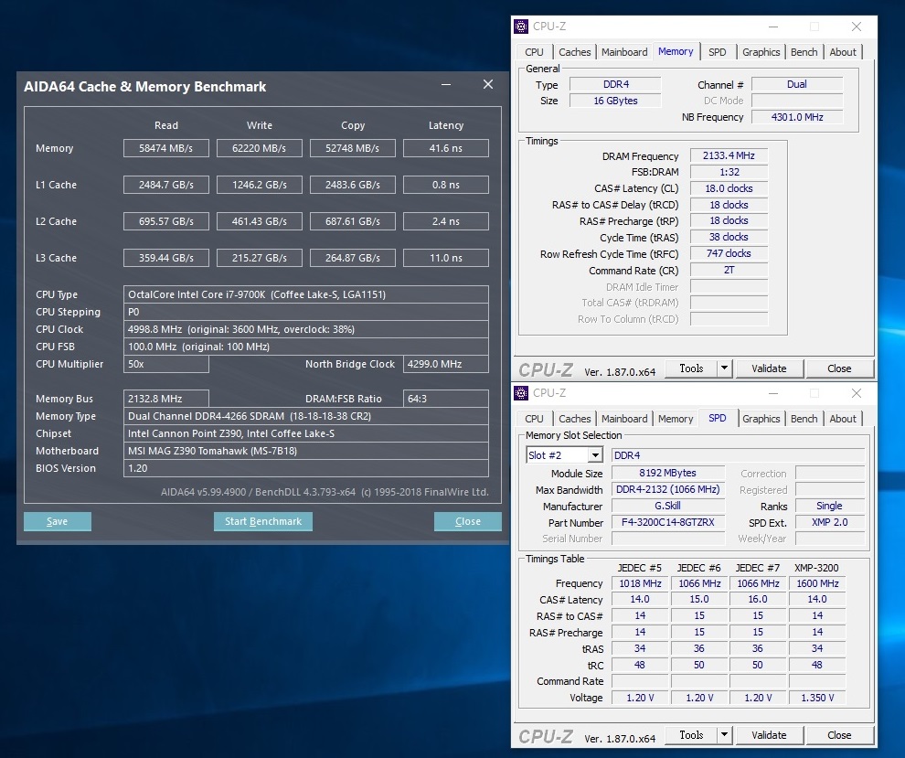Click Command Rate value 2T
Image resolution: width=905 pixels, height=758 pixels.
729,270
